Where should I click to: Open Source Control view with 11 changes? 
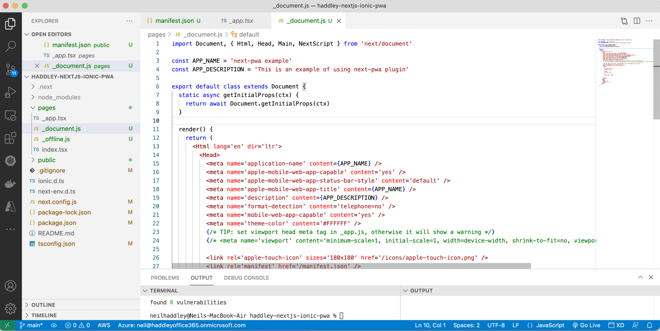click(10, 69)
